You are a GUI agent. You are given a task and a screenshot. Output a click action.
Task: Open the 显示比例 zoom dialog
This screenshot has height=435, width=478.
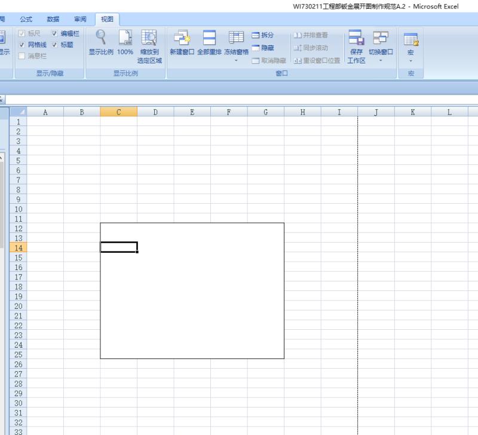click(101, 42)
